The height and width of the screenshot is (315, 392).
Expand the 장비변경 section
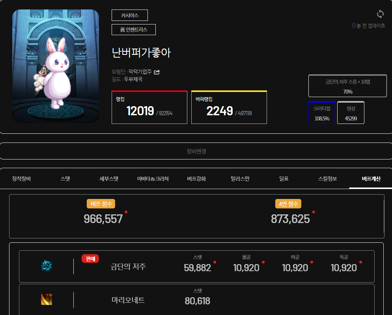pos(196,151)
